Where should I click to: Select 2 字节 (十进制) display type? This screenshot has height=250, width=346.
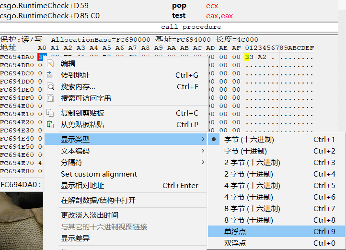coord(277,174)
